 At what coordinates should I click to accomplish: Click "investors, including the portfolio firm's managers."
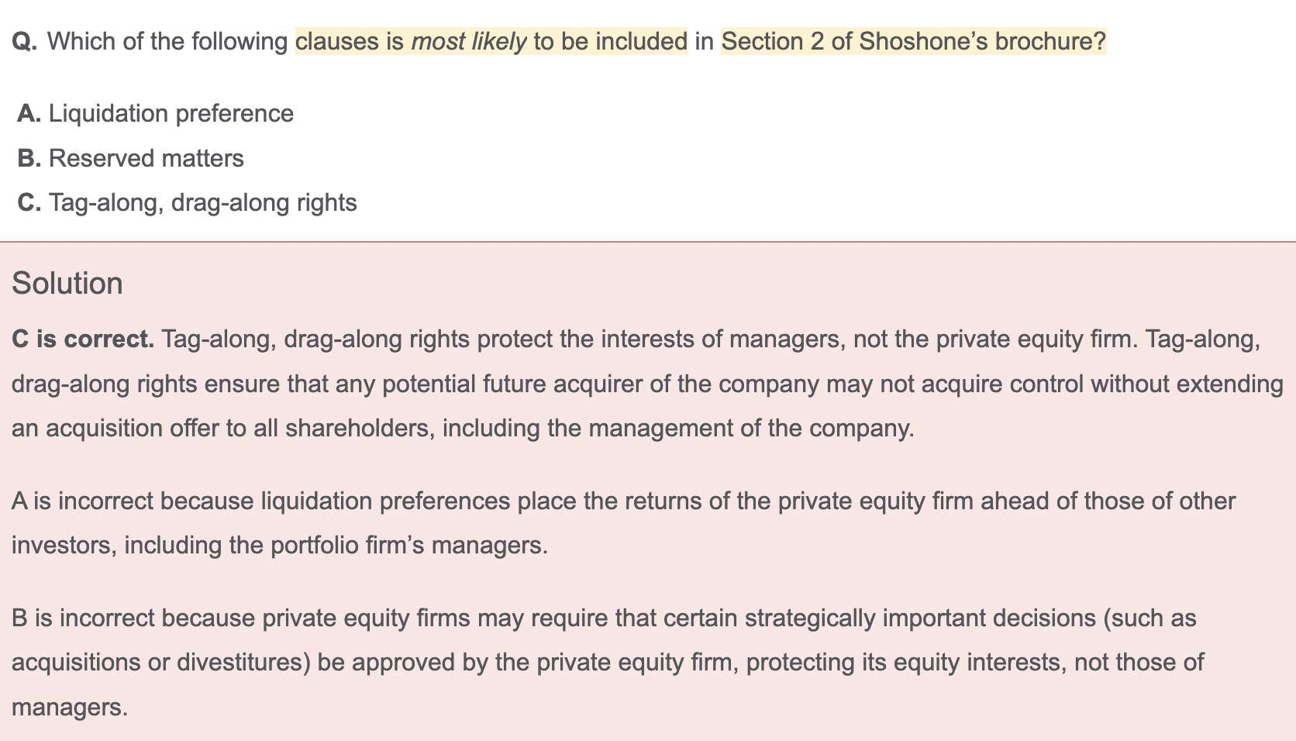coord(280,546)
